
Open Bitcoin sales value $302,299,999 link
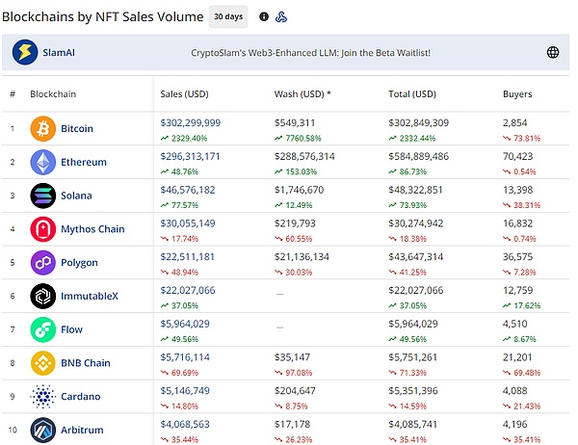pyautogui.click(x=190, y=122)
